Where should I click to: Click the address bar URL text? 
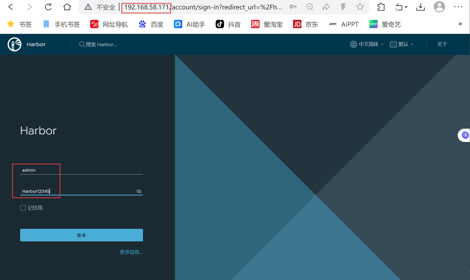[203, 7]
